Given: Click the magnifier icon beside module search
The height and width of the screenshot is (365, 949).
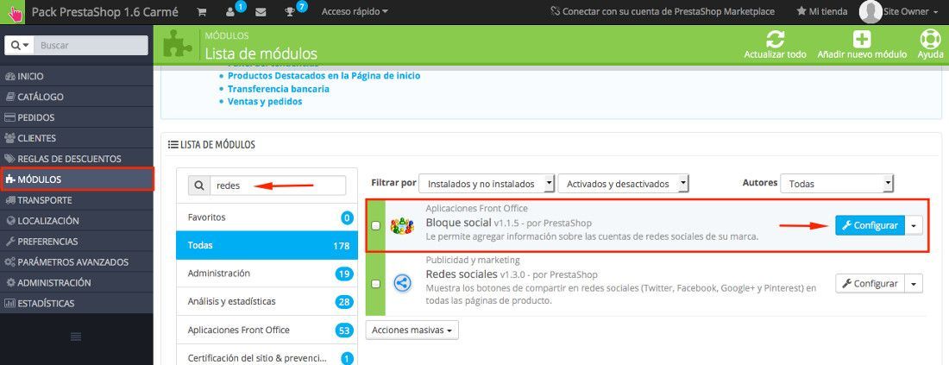Looking at the screenshot, I should 198,186.
